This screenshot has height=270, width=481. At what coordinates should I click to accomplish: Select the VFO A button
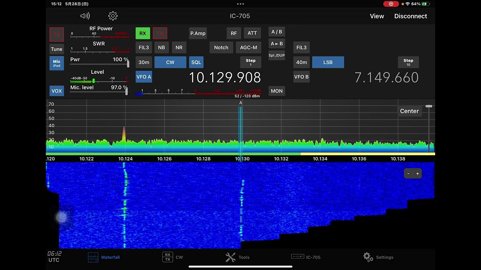click(144, 77)
